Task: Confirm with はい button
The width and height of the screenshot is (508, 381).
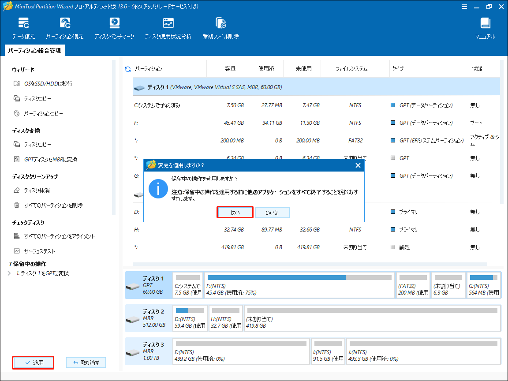Action: pyautogui.click(x=235, y=213)
